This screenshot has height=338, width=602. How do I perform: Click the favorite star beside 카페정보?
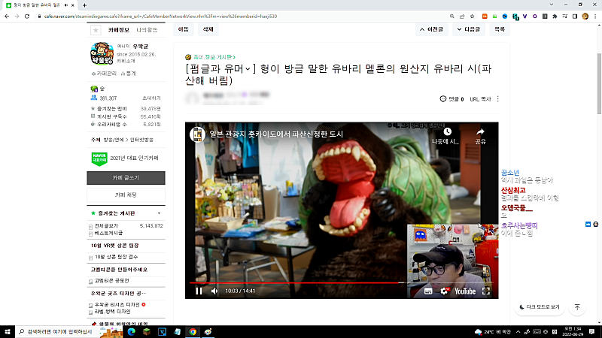[x=96, y=30]
